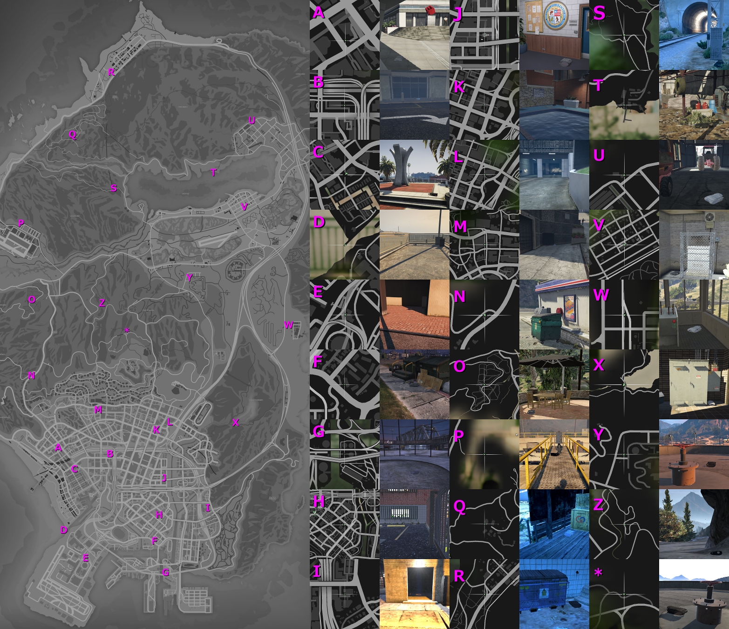Open the sculpture photo for location C
Image resolution: width=729 pixels, height=629 pixels.
[414, 175]
